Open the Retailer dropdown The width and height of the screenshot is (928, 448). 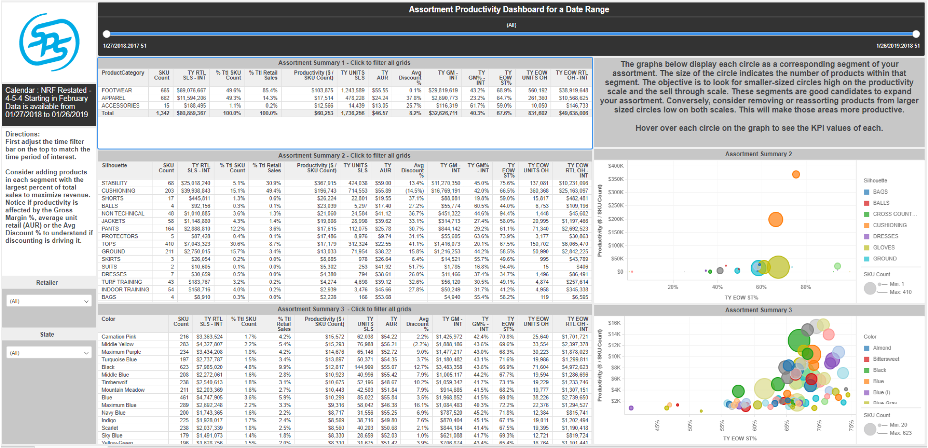(49, 301)
